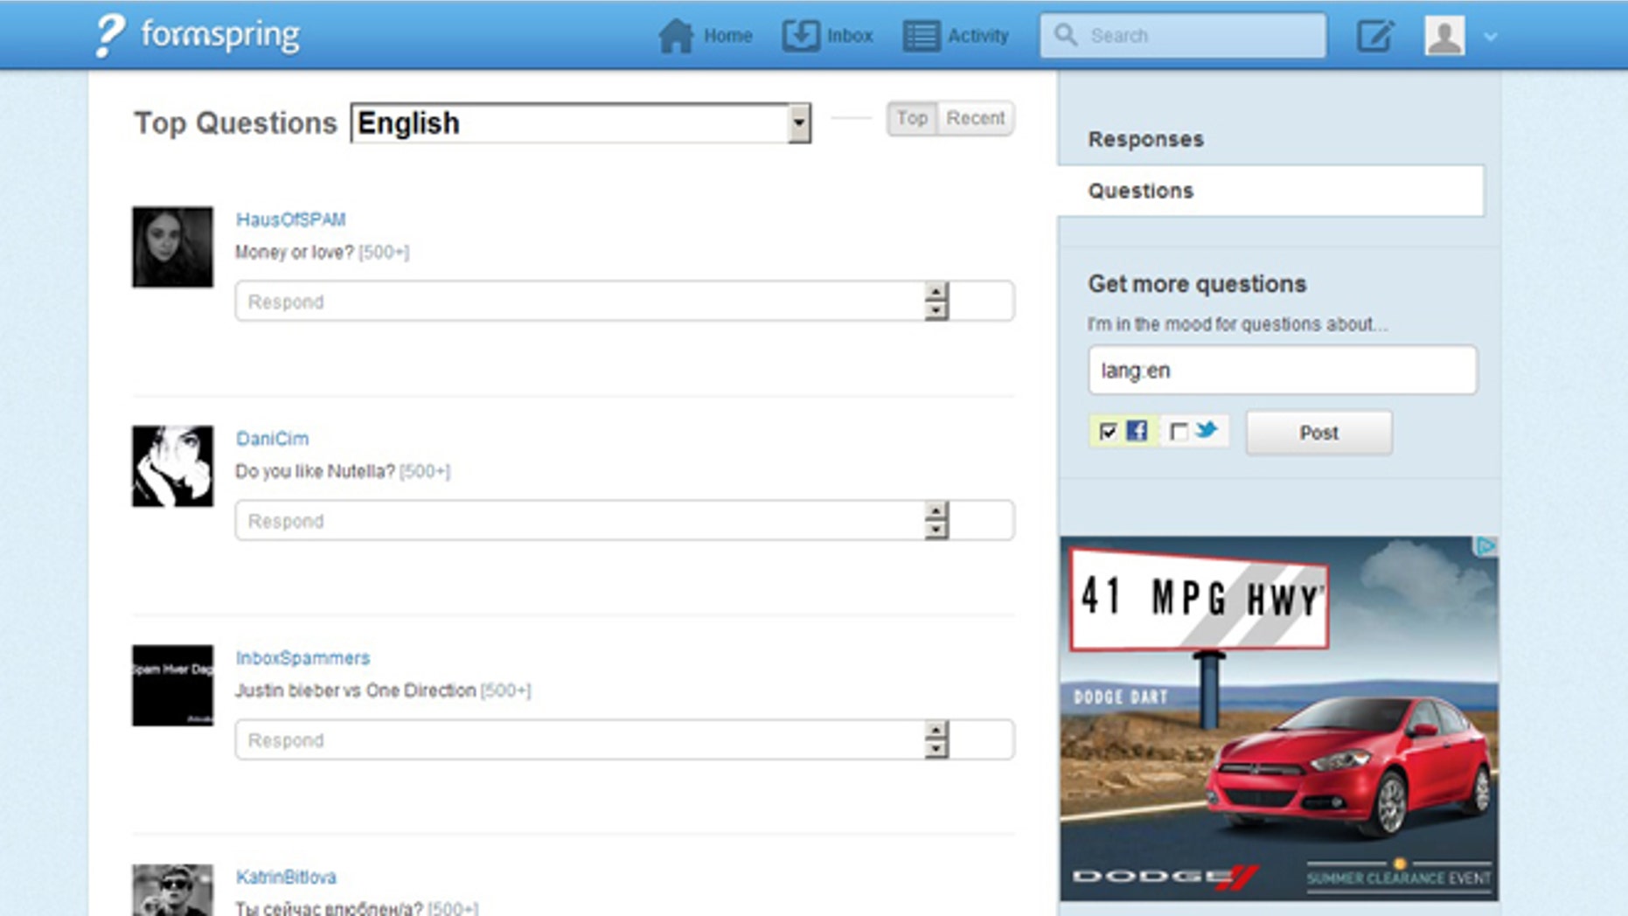Click the 'Do you like Nutella?' text
Screen dimensions: 1628x916
pyautogui.click(x=315, y=472)
